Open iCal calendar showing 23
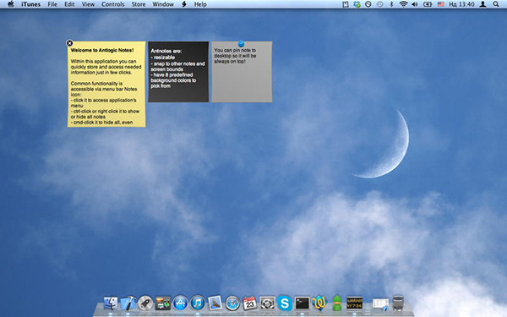 pyautogui.click(x=250, y=303)
